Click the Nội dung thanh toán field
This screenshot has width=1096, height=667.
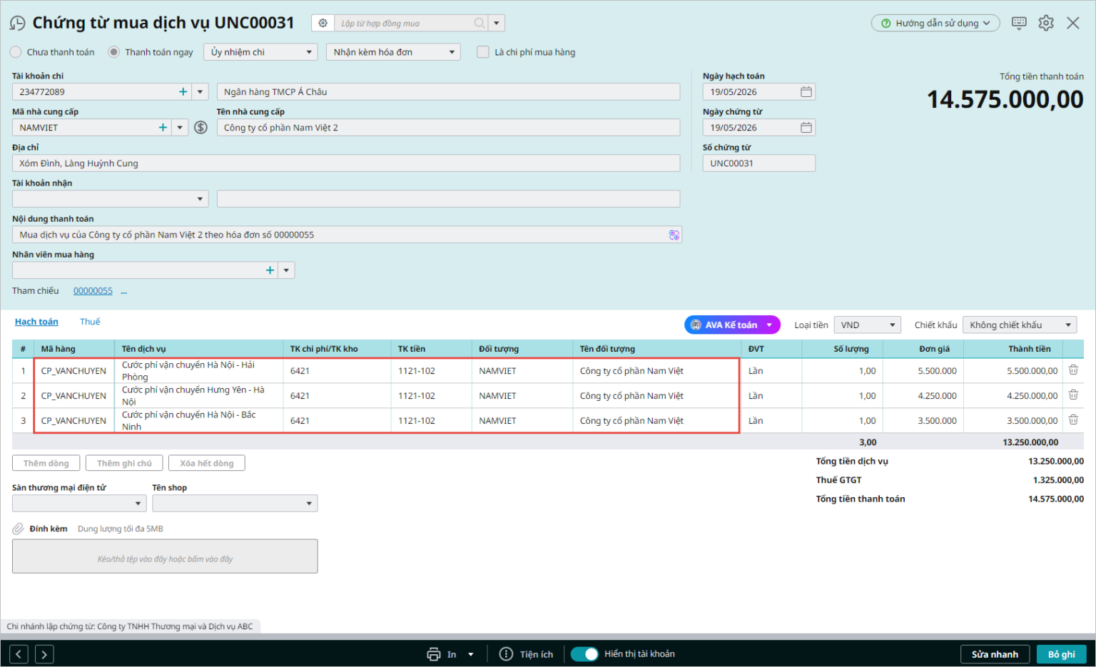pyautogui.click(x=347, y=235)
